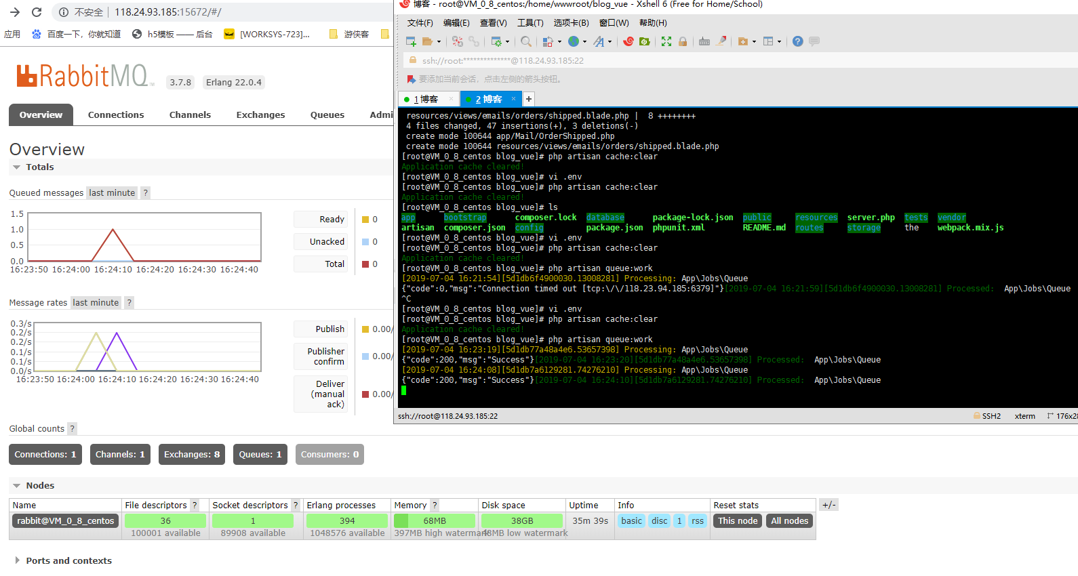Click the keyboard icon in Xshell toolbar

[x=704, y=41]
